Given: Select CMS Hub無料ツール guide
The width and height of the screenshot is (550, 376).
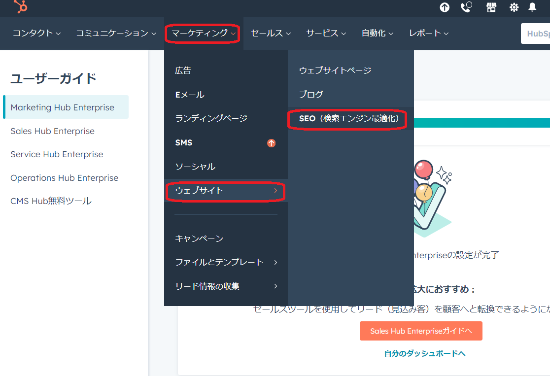Looking at the screenshot, I should click(51, 201).
